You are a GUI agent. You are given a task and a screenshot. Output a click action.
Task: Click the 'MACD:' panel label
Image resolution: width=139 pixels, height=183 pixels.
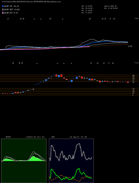pyautogui.click(x=8, y=137)
